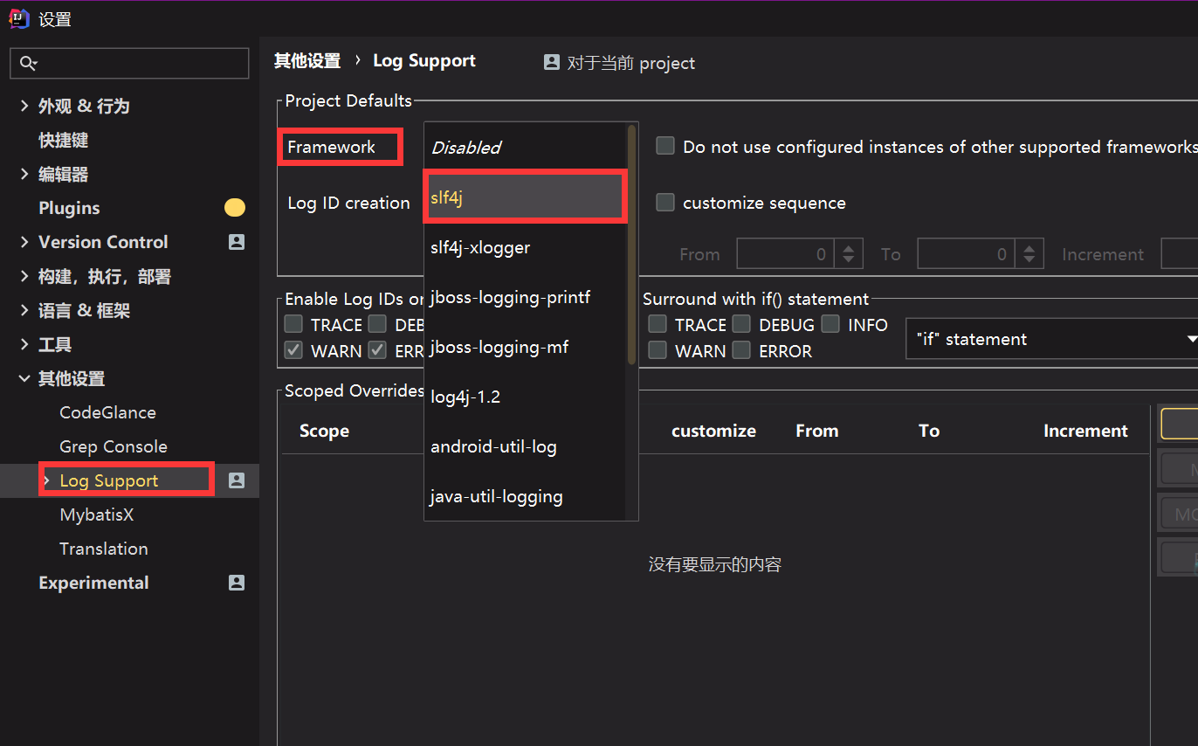Image resolution: width=1198 pixels, height=746 pixels.
Task: Open CodeGlance settings
Action: (x=107, y=412)
